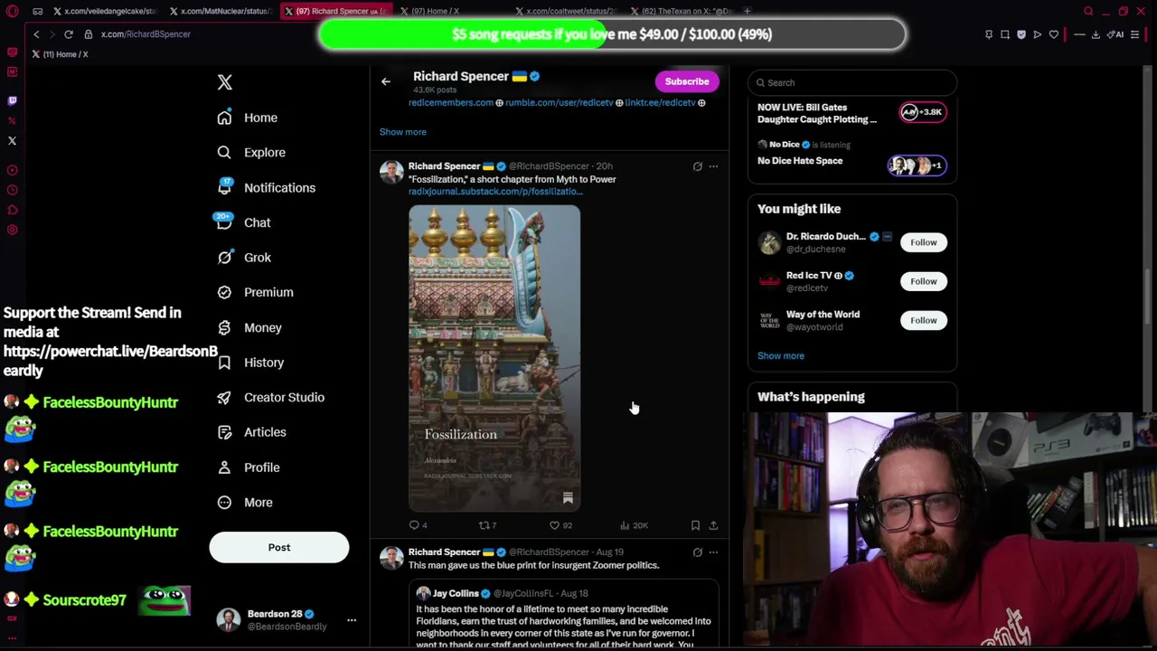The width and height of the screenshot is (1157, 651).
Task: Open the (62) TheTexan on X tab
Action: [x=683, y=11]
